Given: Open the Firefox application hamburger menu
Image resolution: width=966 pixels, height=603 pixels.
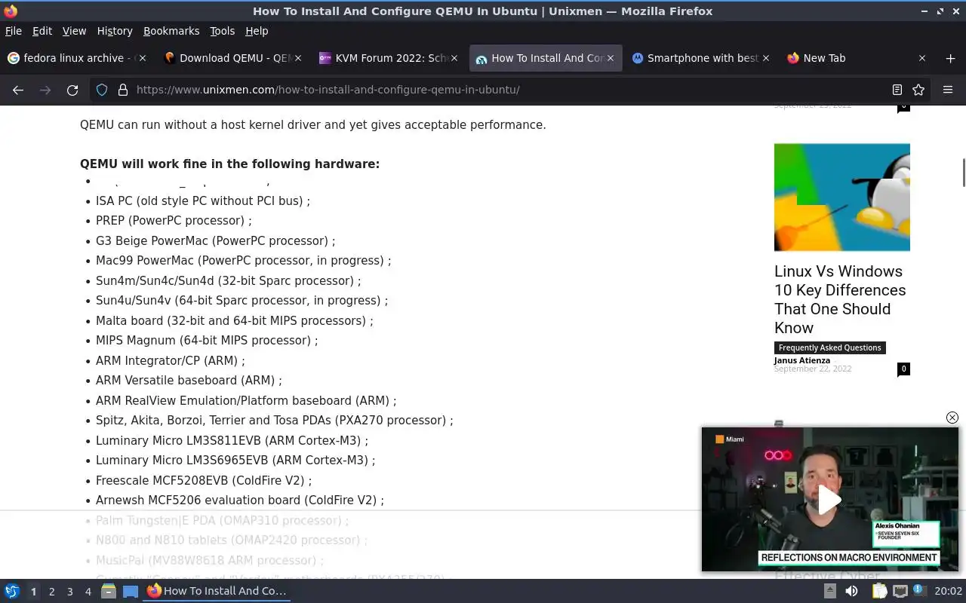Looking at the screenshot, I should point(948,90).
